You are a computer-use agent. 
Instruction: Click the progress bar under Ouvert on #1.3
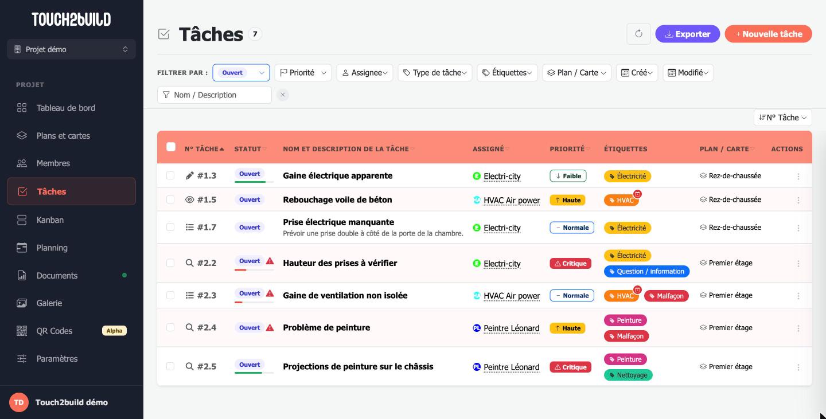(254, 182)
